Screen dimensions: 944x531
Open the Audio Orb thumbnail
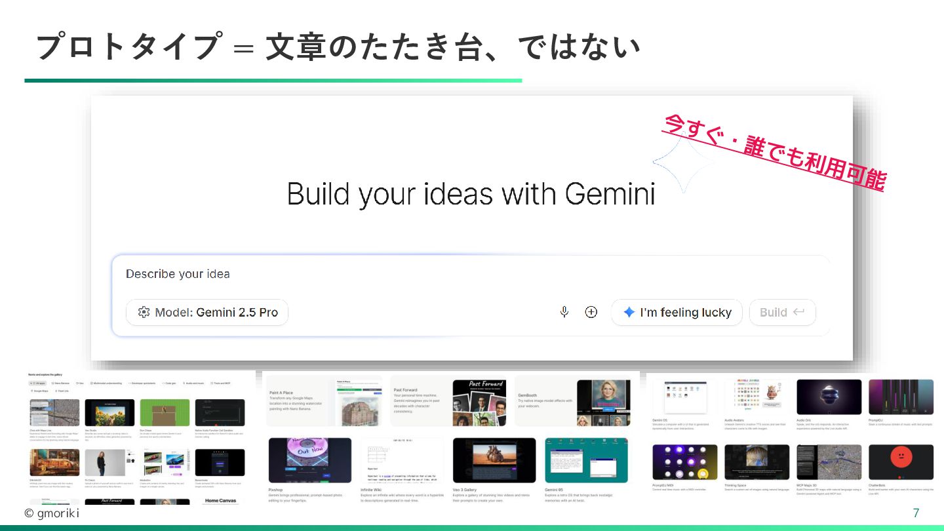pyautogui.click(x=829, y=397)
